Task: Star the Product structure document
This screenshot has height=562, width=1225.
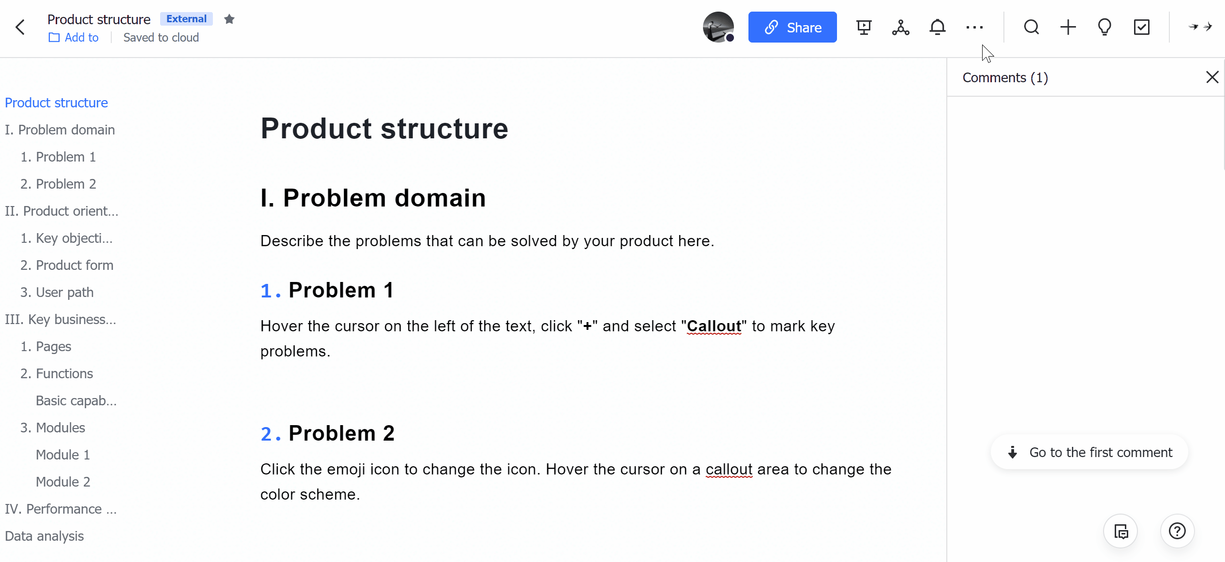Action: [x=229, y=19]
